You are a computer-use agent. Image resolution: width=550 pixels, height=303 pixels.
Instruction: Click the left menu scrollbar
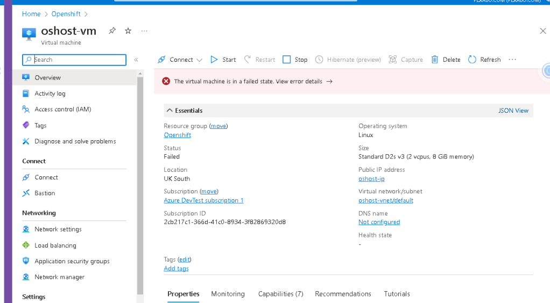[140, 186]
